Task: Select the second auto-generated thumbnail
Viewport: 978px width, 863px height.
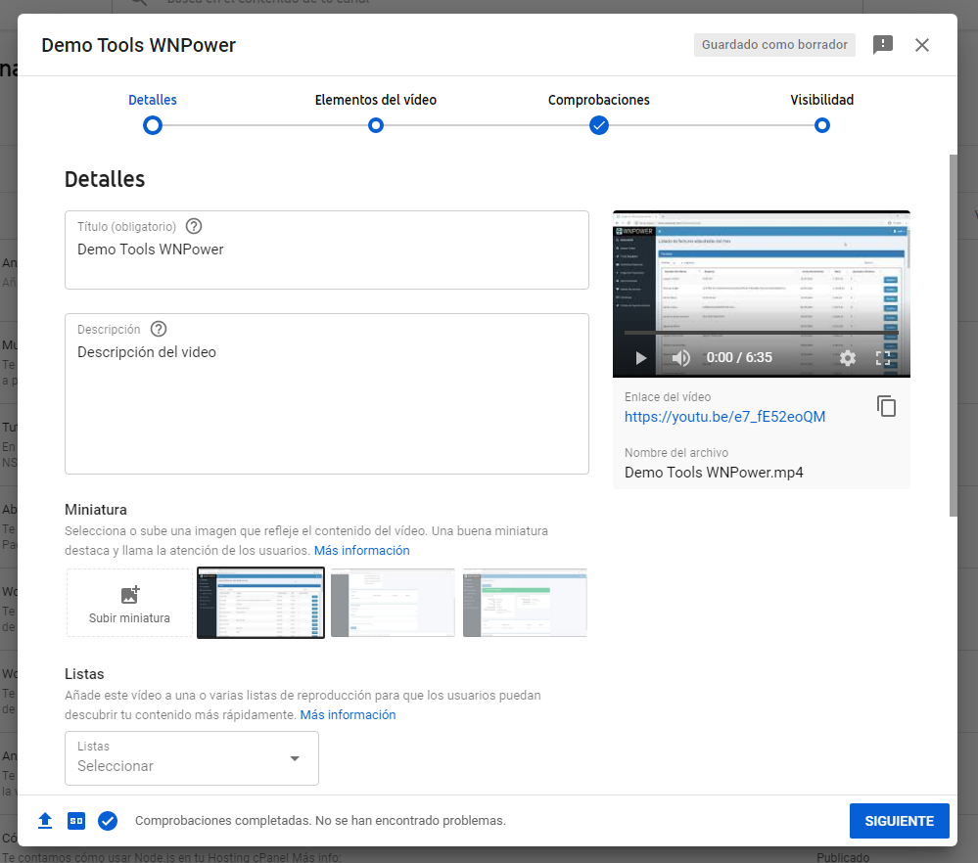Action: pos(393,603)
